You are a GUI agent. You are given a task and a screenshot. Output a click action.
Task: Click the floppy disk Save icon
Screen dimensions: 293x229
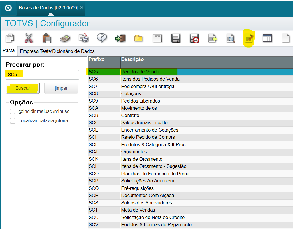click(x=176, y=38)
